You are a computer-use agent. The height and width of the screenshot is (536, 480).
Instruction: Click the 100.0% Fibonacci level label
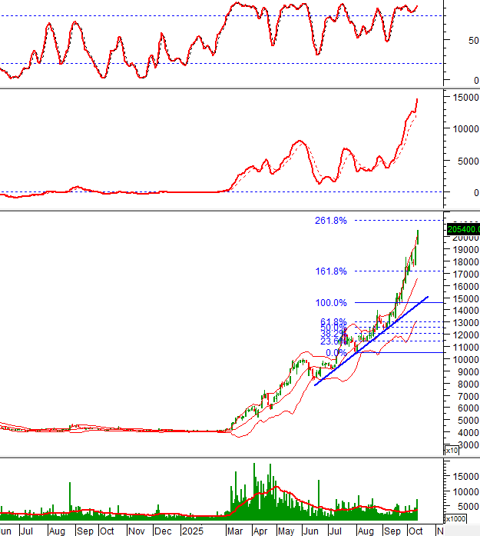pyautogui.click(x=330, y=302)
